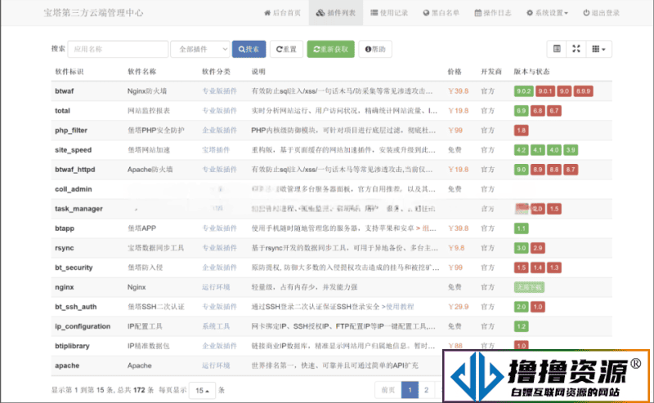
Task: Open the 15 rows-per-page dropdown
Action: pyautogui.click(x=202, y=391)
